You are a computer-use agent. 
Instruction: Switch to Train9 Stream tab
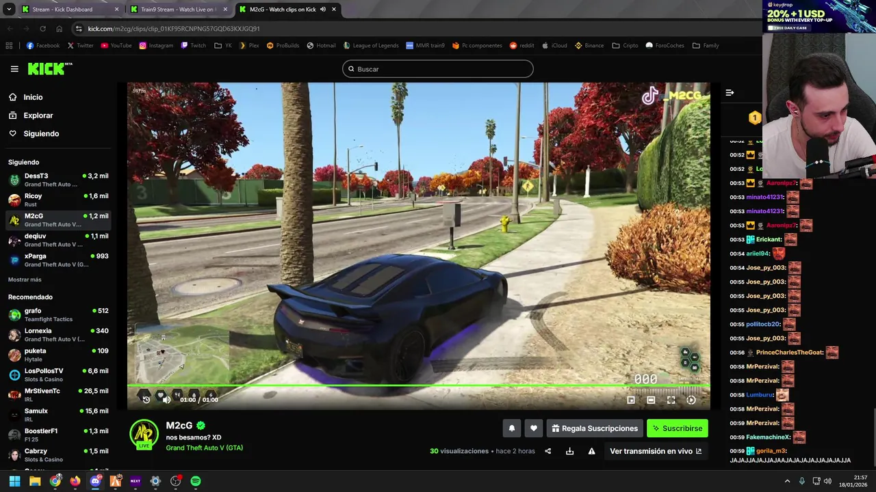pyautogui.click(x=178, y=10)
